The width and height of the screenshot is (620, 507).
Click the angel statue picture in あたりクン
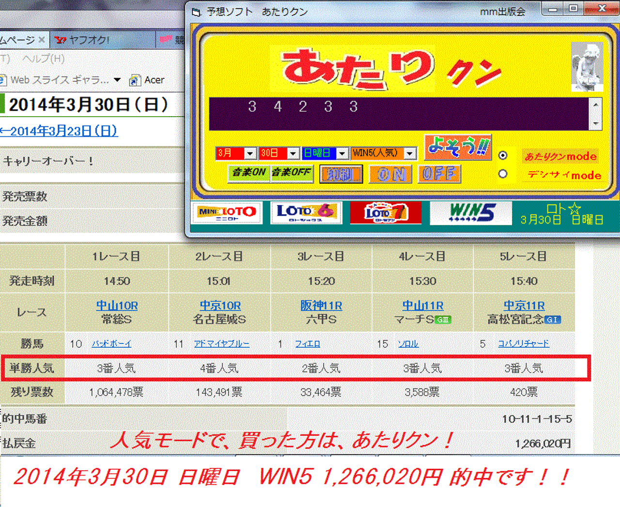587,67
